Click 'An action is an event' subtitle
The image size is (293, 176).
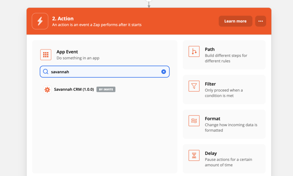(97, 25)
